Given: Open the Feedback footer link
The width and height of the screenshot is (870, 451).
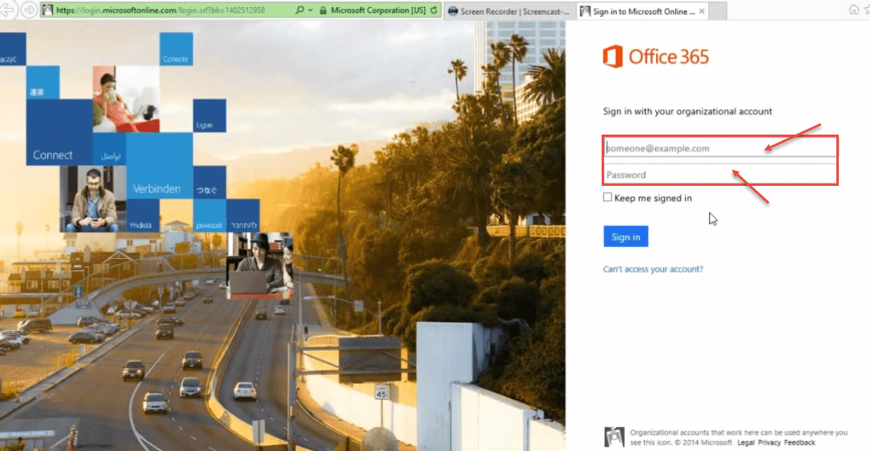Looking at the screenshot, I should click(x=800, y=443).
